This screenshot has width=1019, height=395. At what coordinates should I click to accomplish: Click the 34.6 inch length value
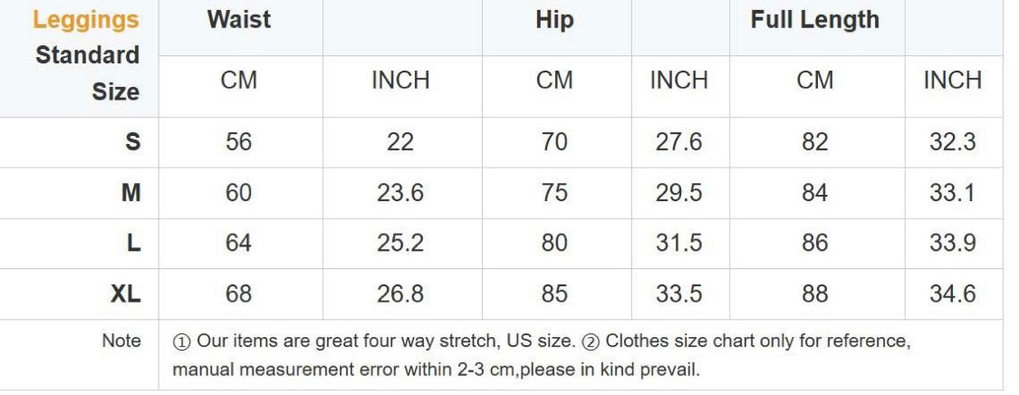[952, 294]
